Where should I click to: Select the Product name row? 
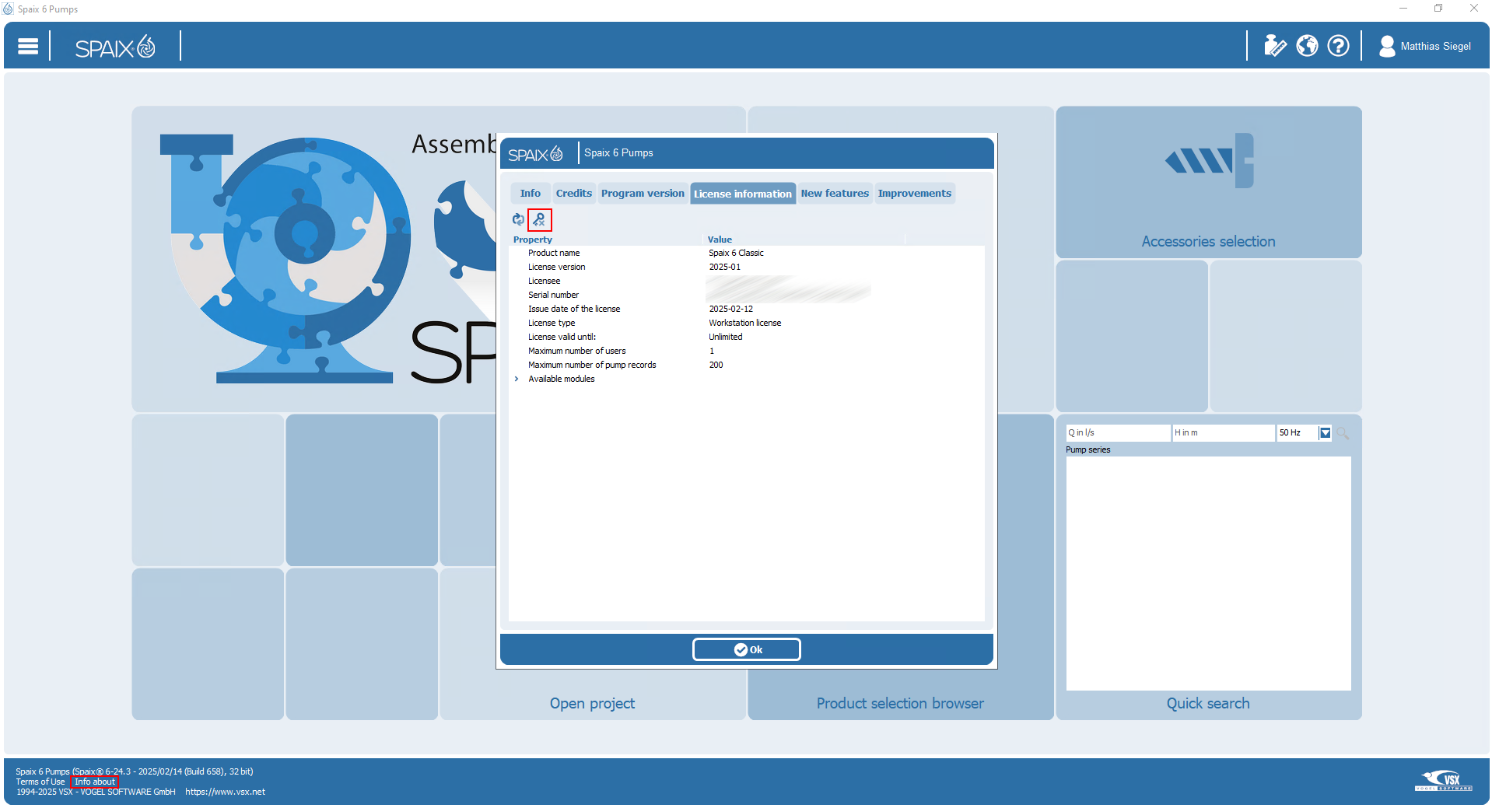747,254
